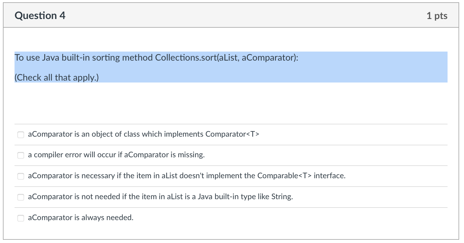Check the Comparable<T> interface option

coord(21,176)
